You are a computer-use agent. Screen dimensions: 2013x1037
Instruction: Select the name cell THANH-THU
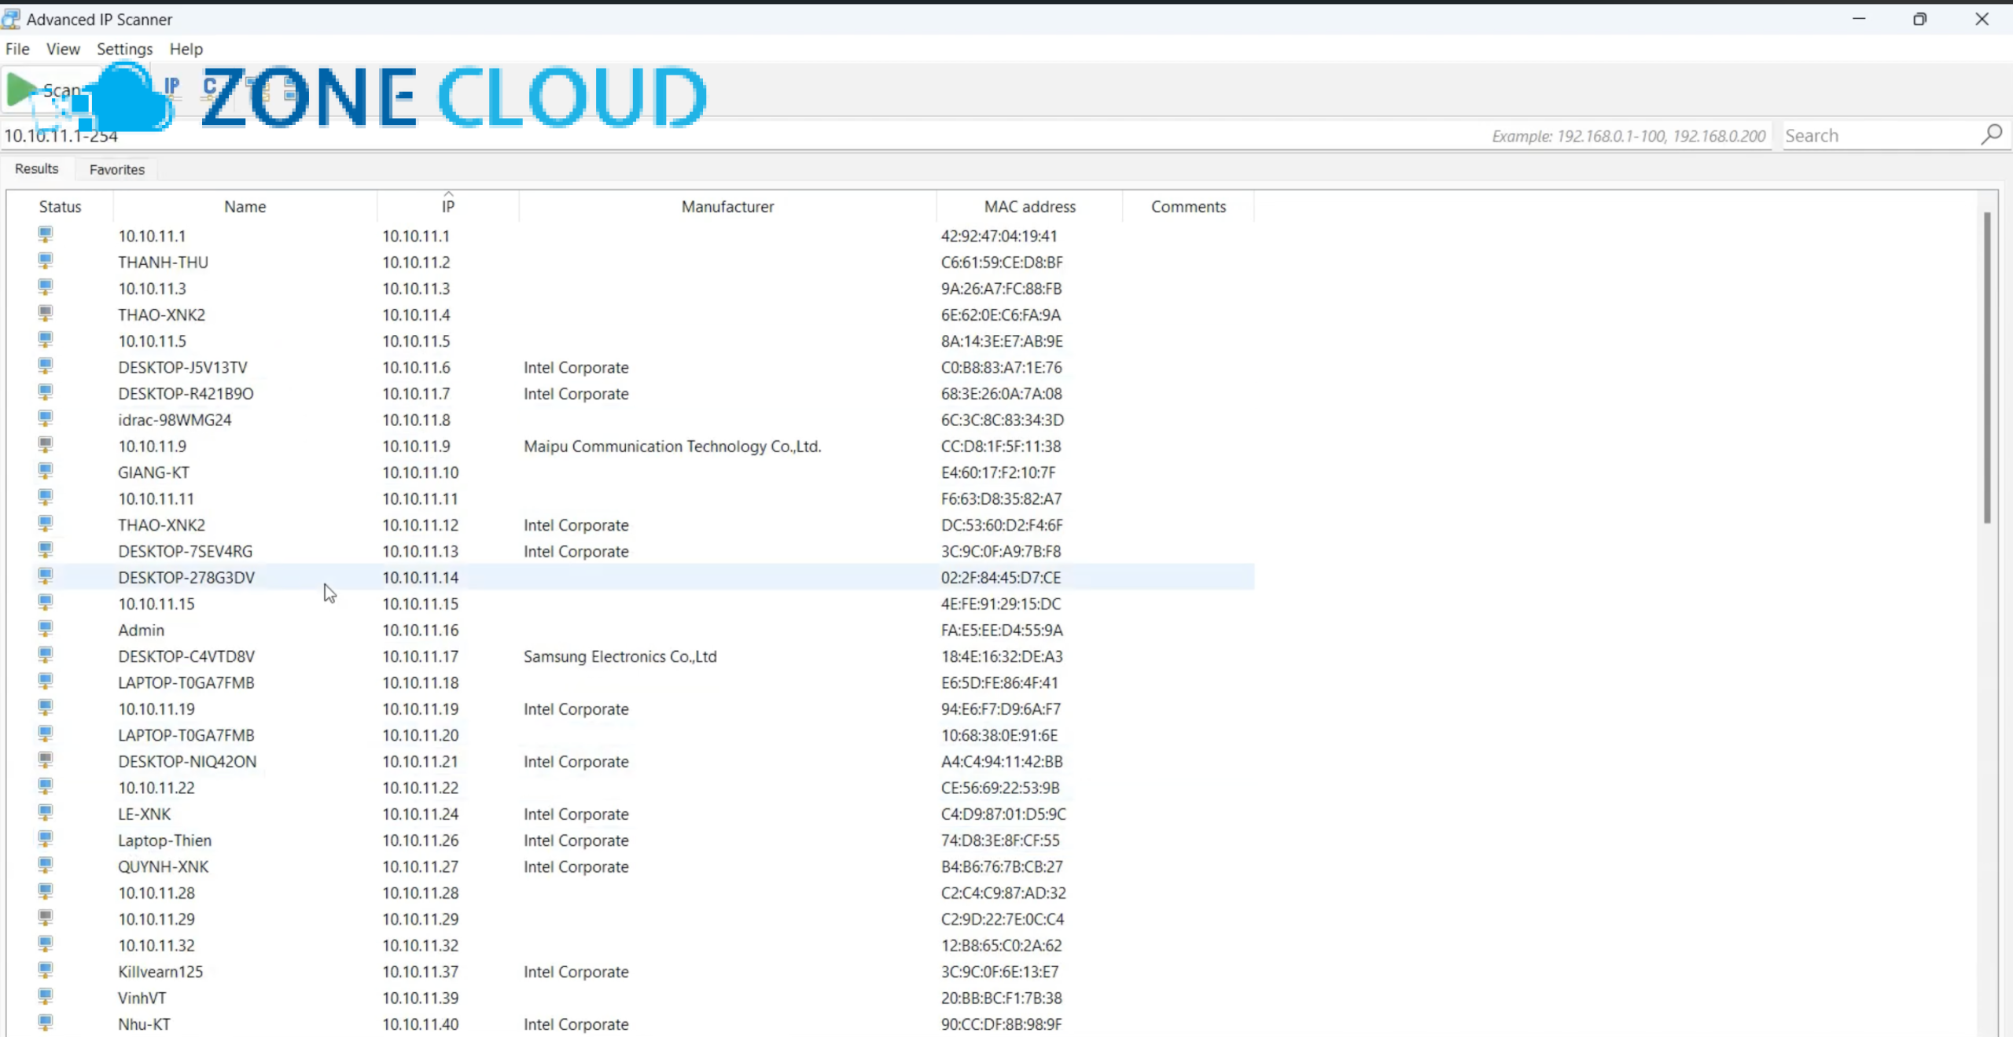point(163,263)
